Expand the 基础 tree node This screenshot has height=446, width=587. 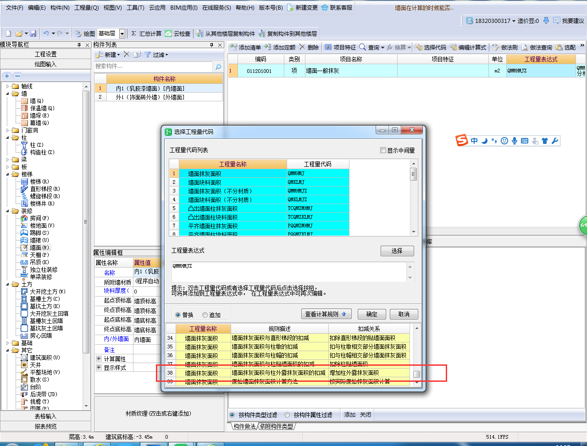8,343
